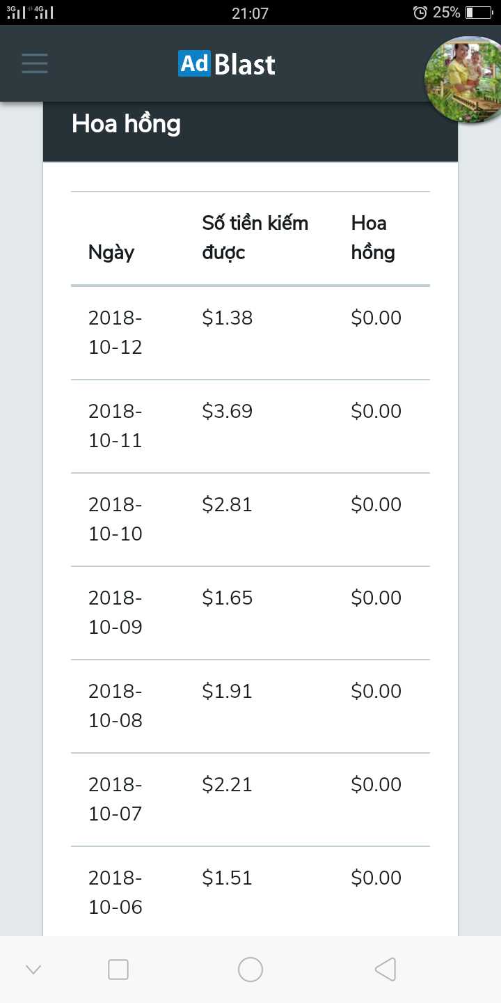501x1003 pixels.
Task: Tap the 3G/4G signal strength indicator
Action: 30,13
